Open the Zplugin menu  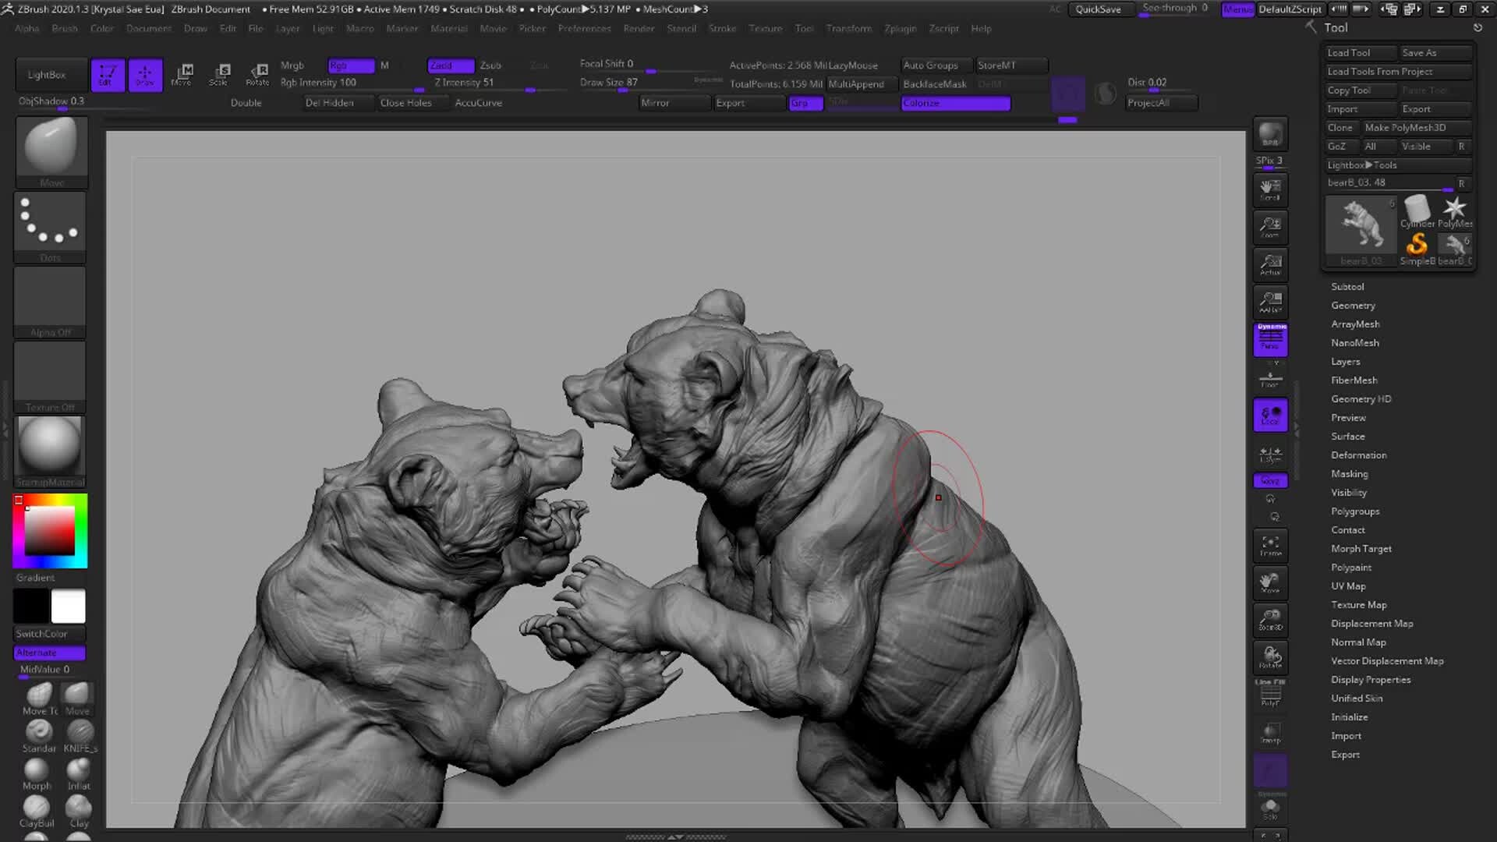901,28
